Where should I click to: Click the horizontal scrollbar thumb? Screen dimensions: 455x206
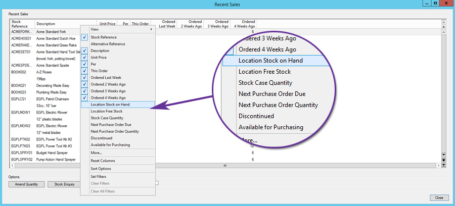225,166
